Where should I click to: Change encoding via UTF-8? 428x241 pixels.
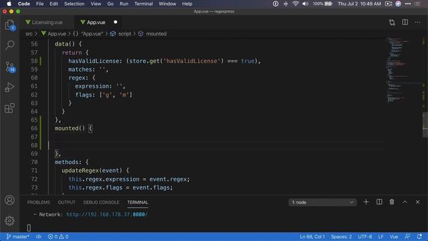pyautogui.click(x=365, y=236)
